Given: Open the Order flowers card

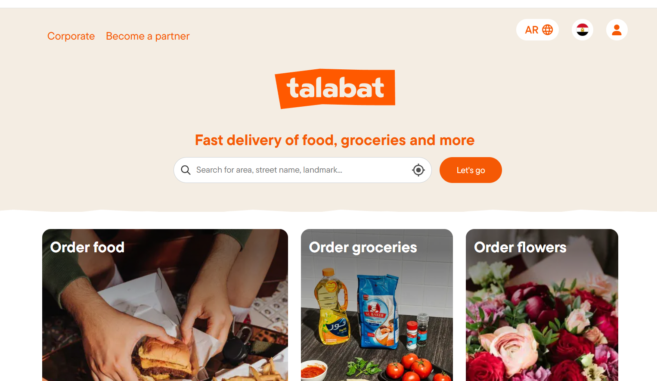Looking at the screenshot, I should click(542, 305).
